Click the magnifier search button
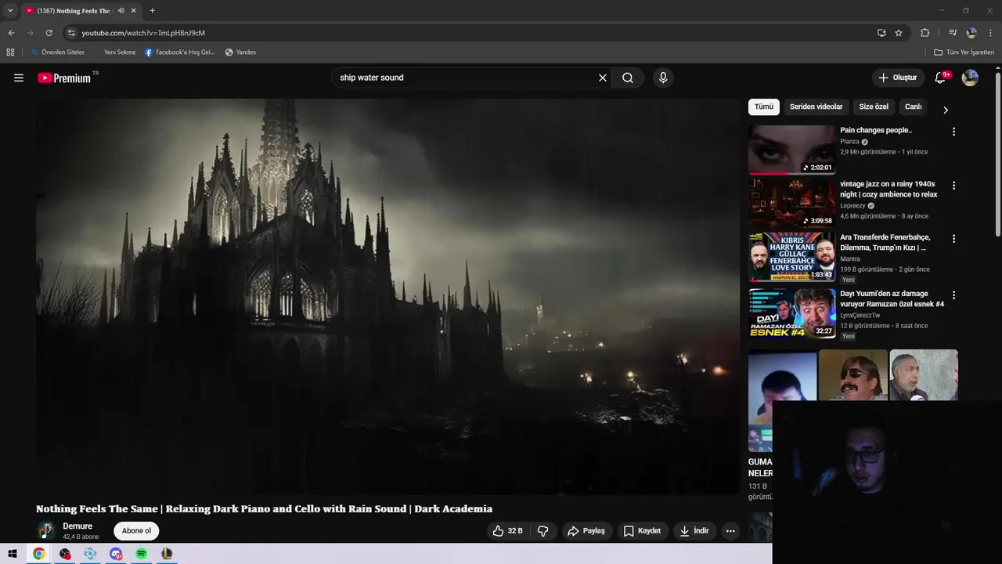 628,78
